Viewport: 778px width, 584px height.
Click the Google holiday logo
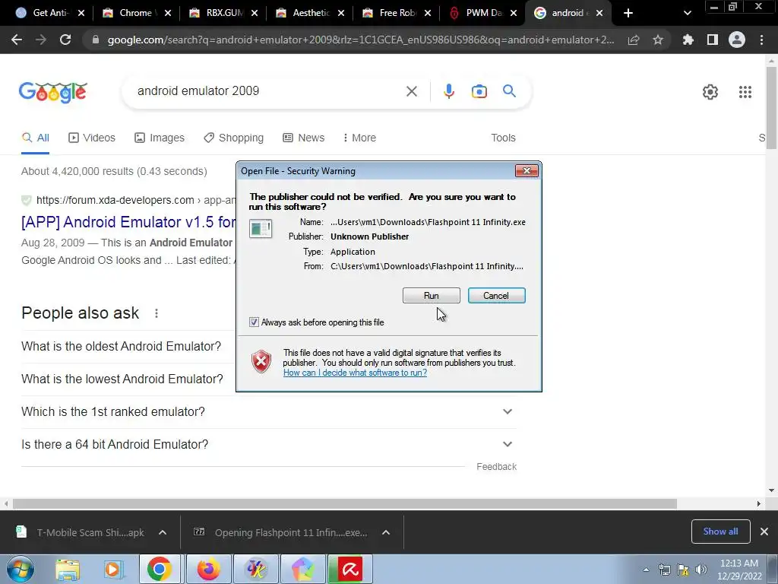pos(53,92)
